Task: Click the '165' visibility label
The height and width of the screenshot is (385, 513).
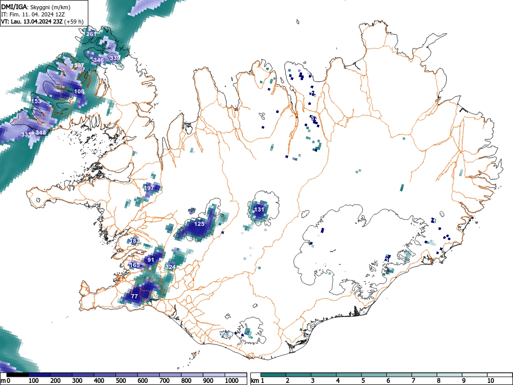Action: 135,265
